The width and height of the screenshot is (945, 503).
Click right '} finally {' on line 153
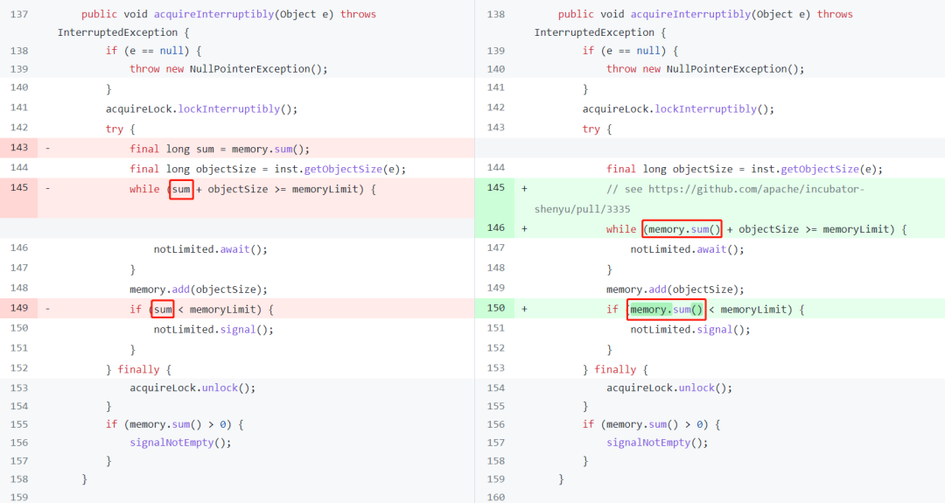click(615, 369)
